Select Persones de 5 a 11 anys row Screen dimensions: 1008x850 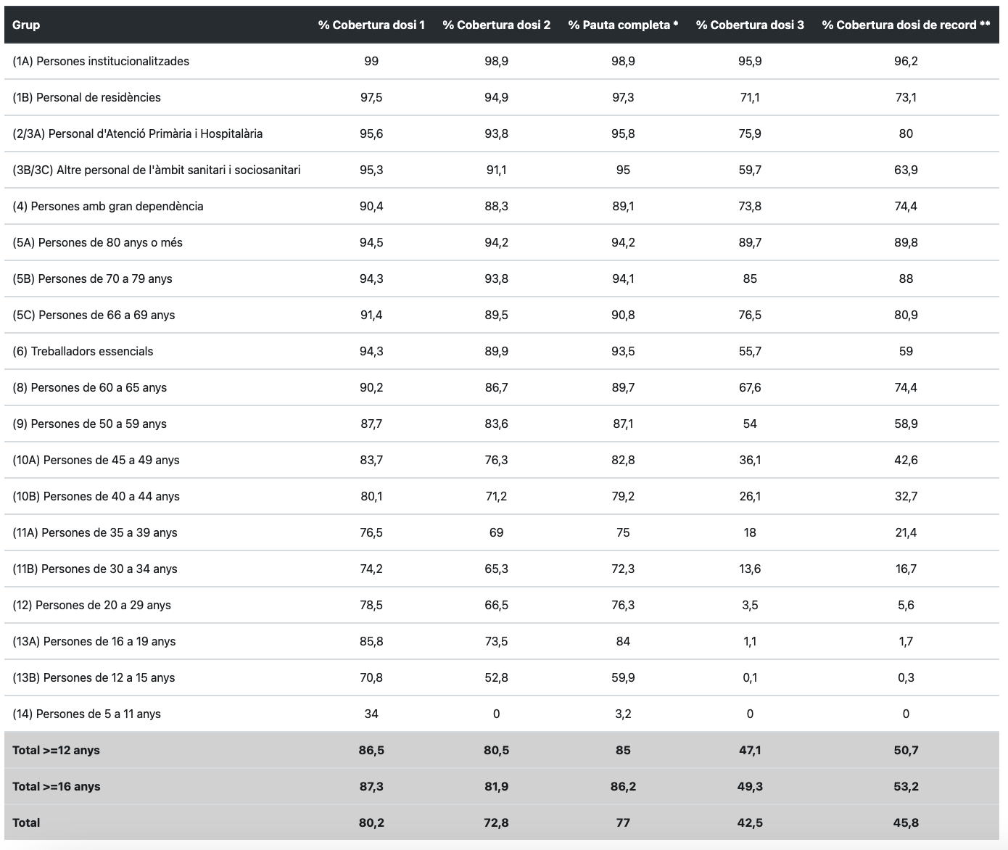86,714
